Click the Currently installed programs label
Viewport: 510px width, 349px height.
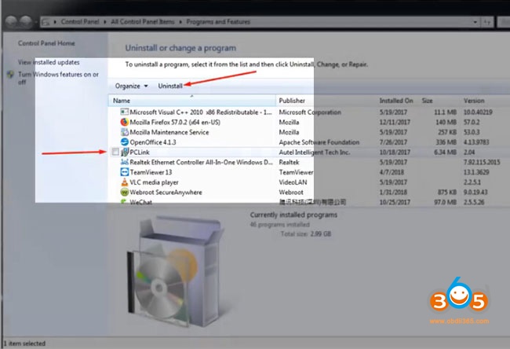pyautogui.click(x=293, y=215)
